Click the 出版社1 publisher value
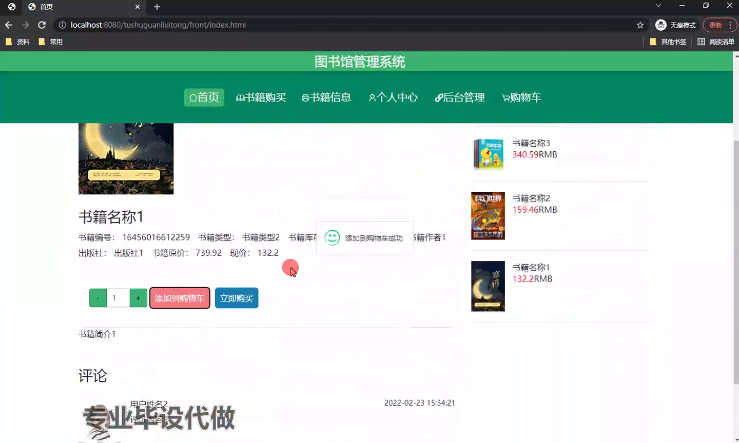 pyautogui.click(x=128, y=253)
